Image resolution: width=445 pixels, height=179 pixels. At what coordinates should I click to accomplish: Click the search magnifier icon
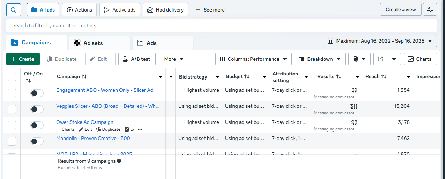click(x=14, y=10)
